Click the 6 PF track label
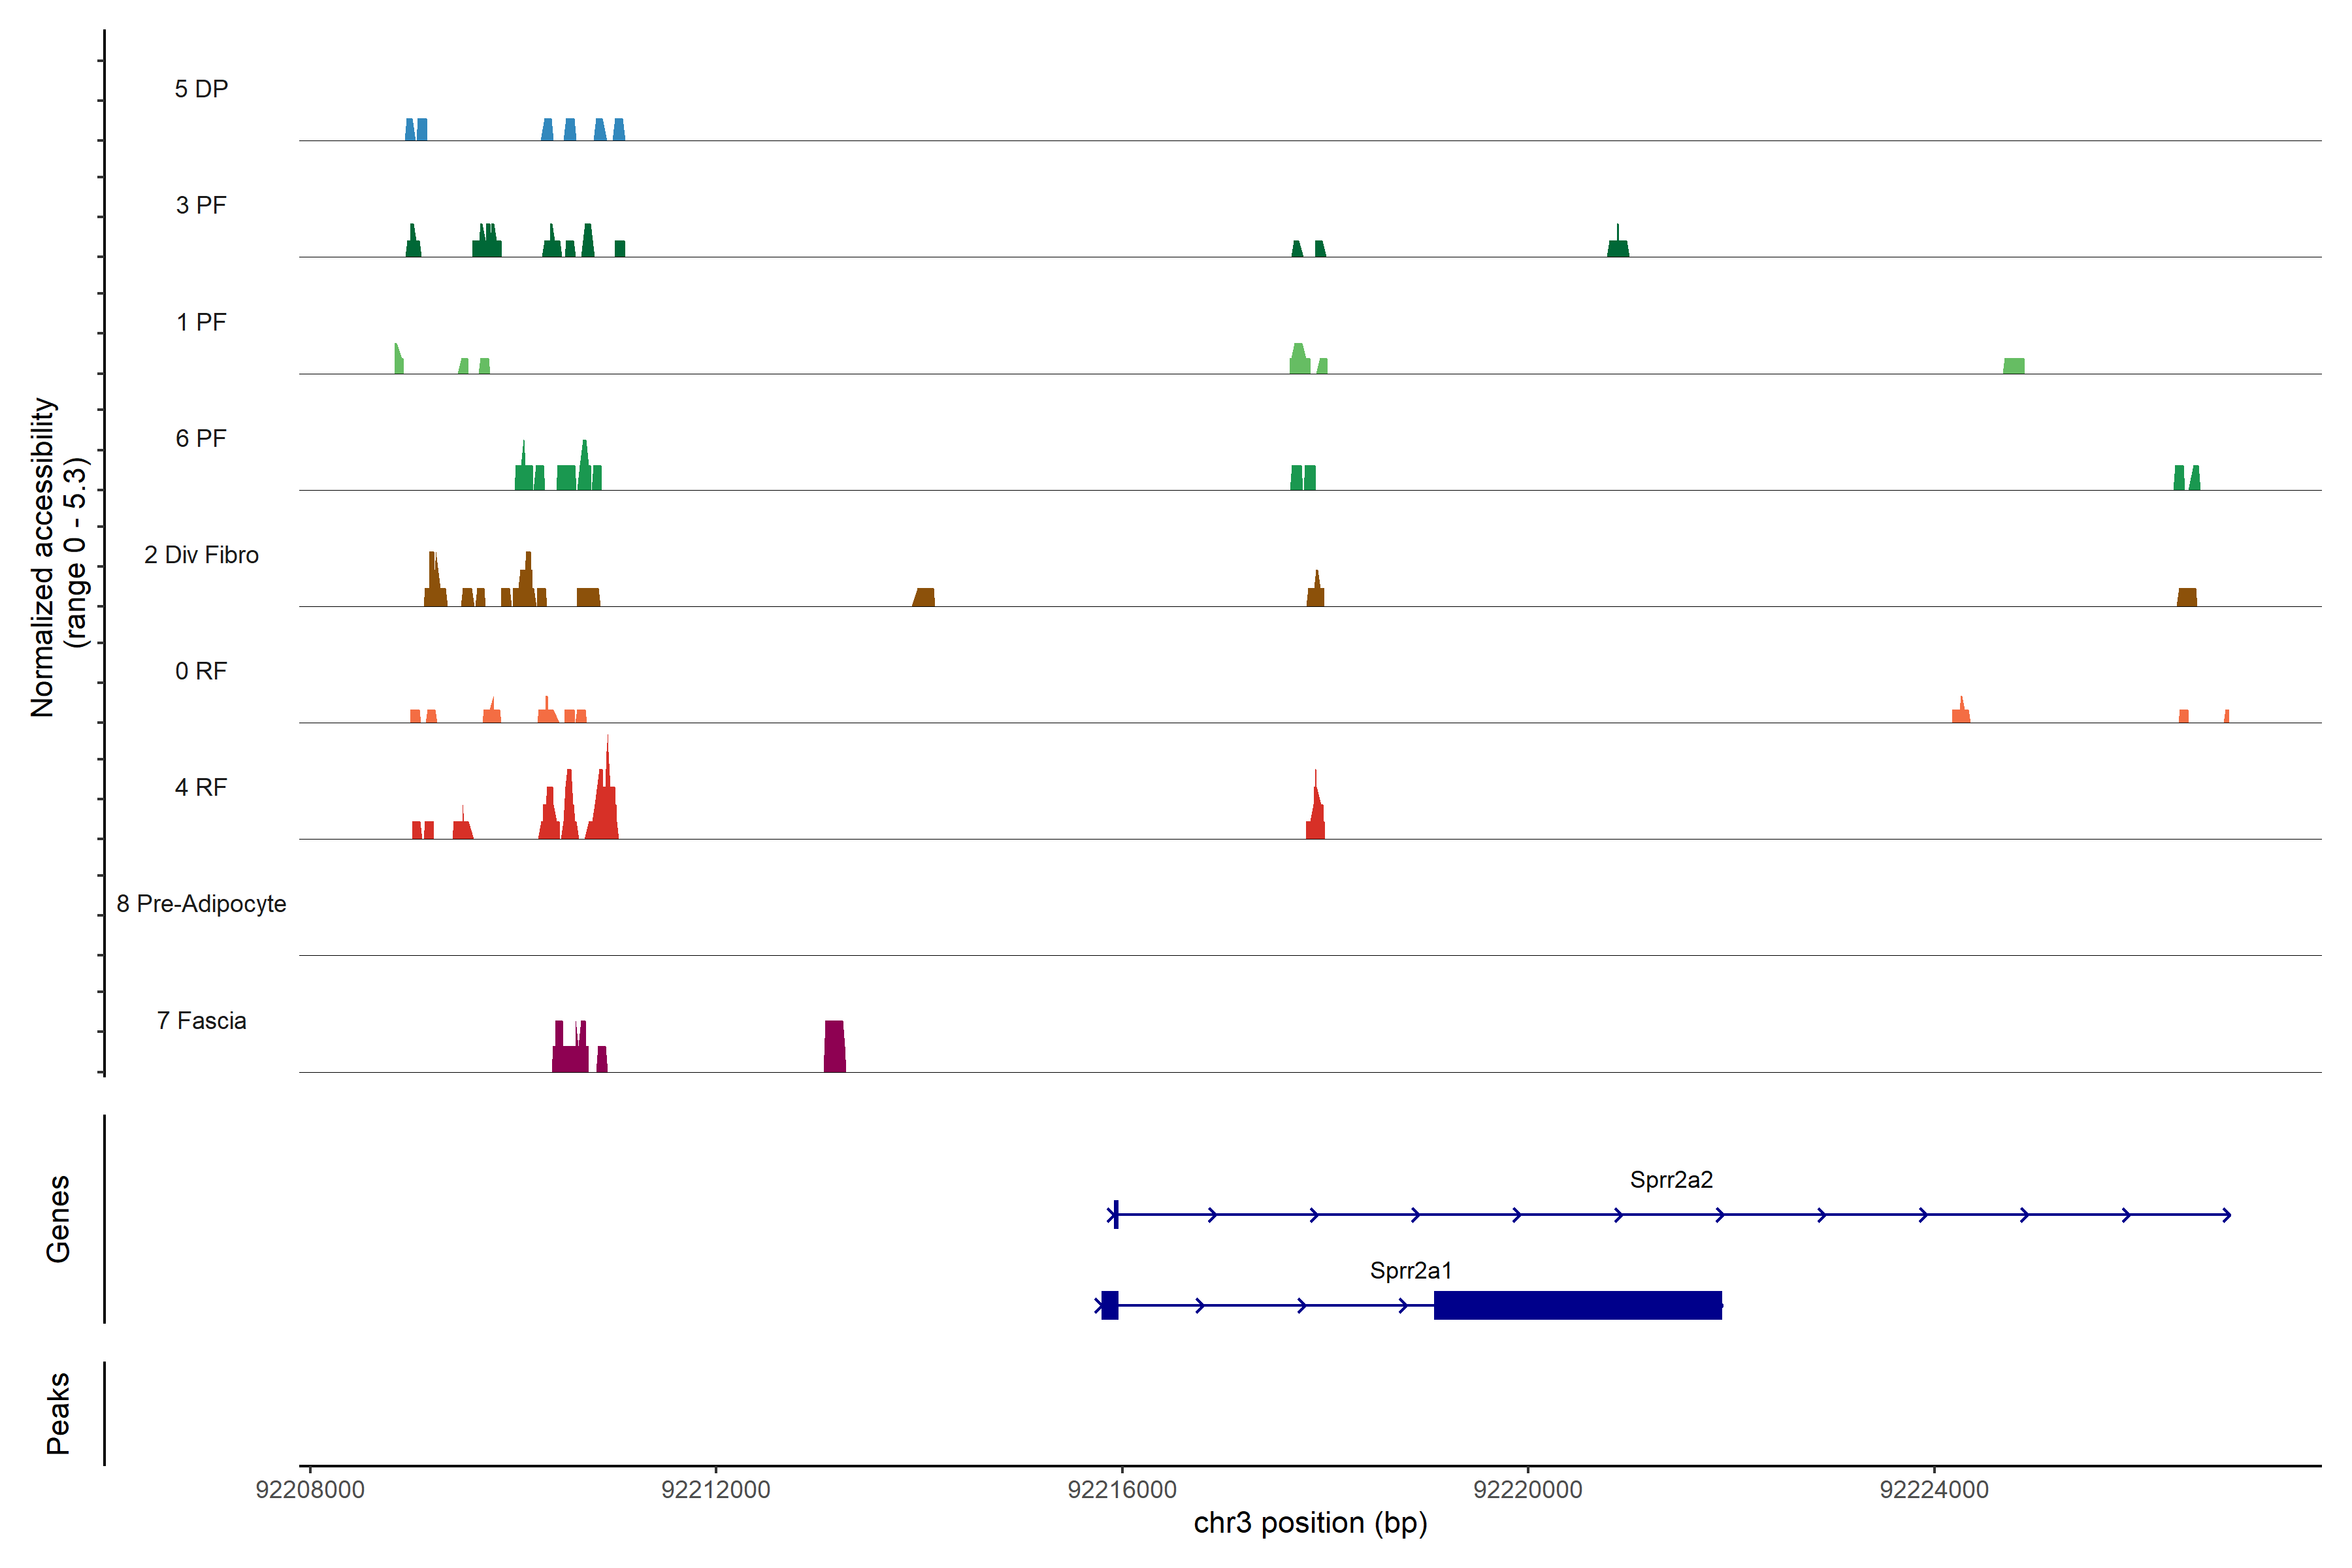Screen dimensions: 2352x1568 point(201,438)
